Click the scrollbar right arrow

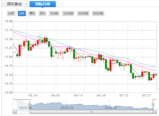pyautogui.click(x=155, y=112)
